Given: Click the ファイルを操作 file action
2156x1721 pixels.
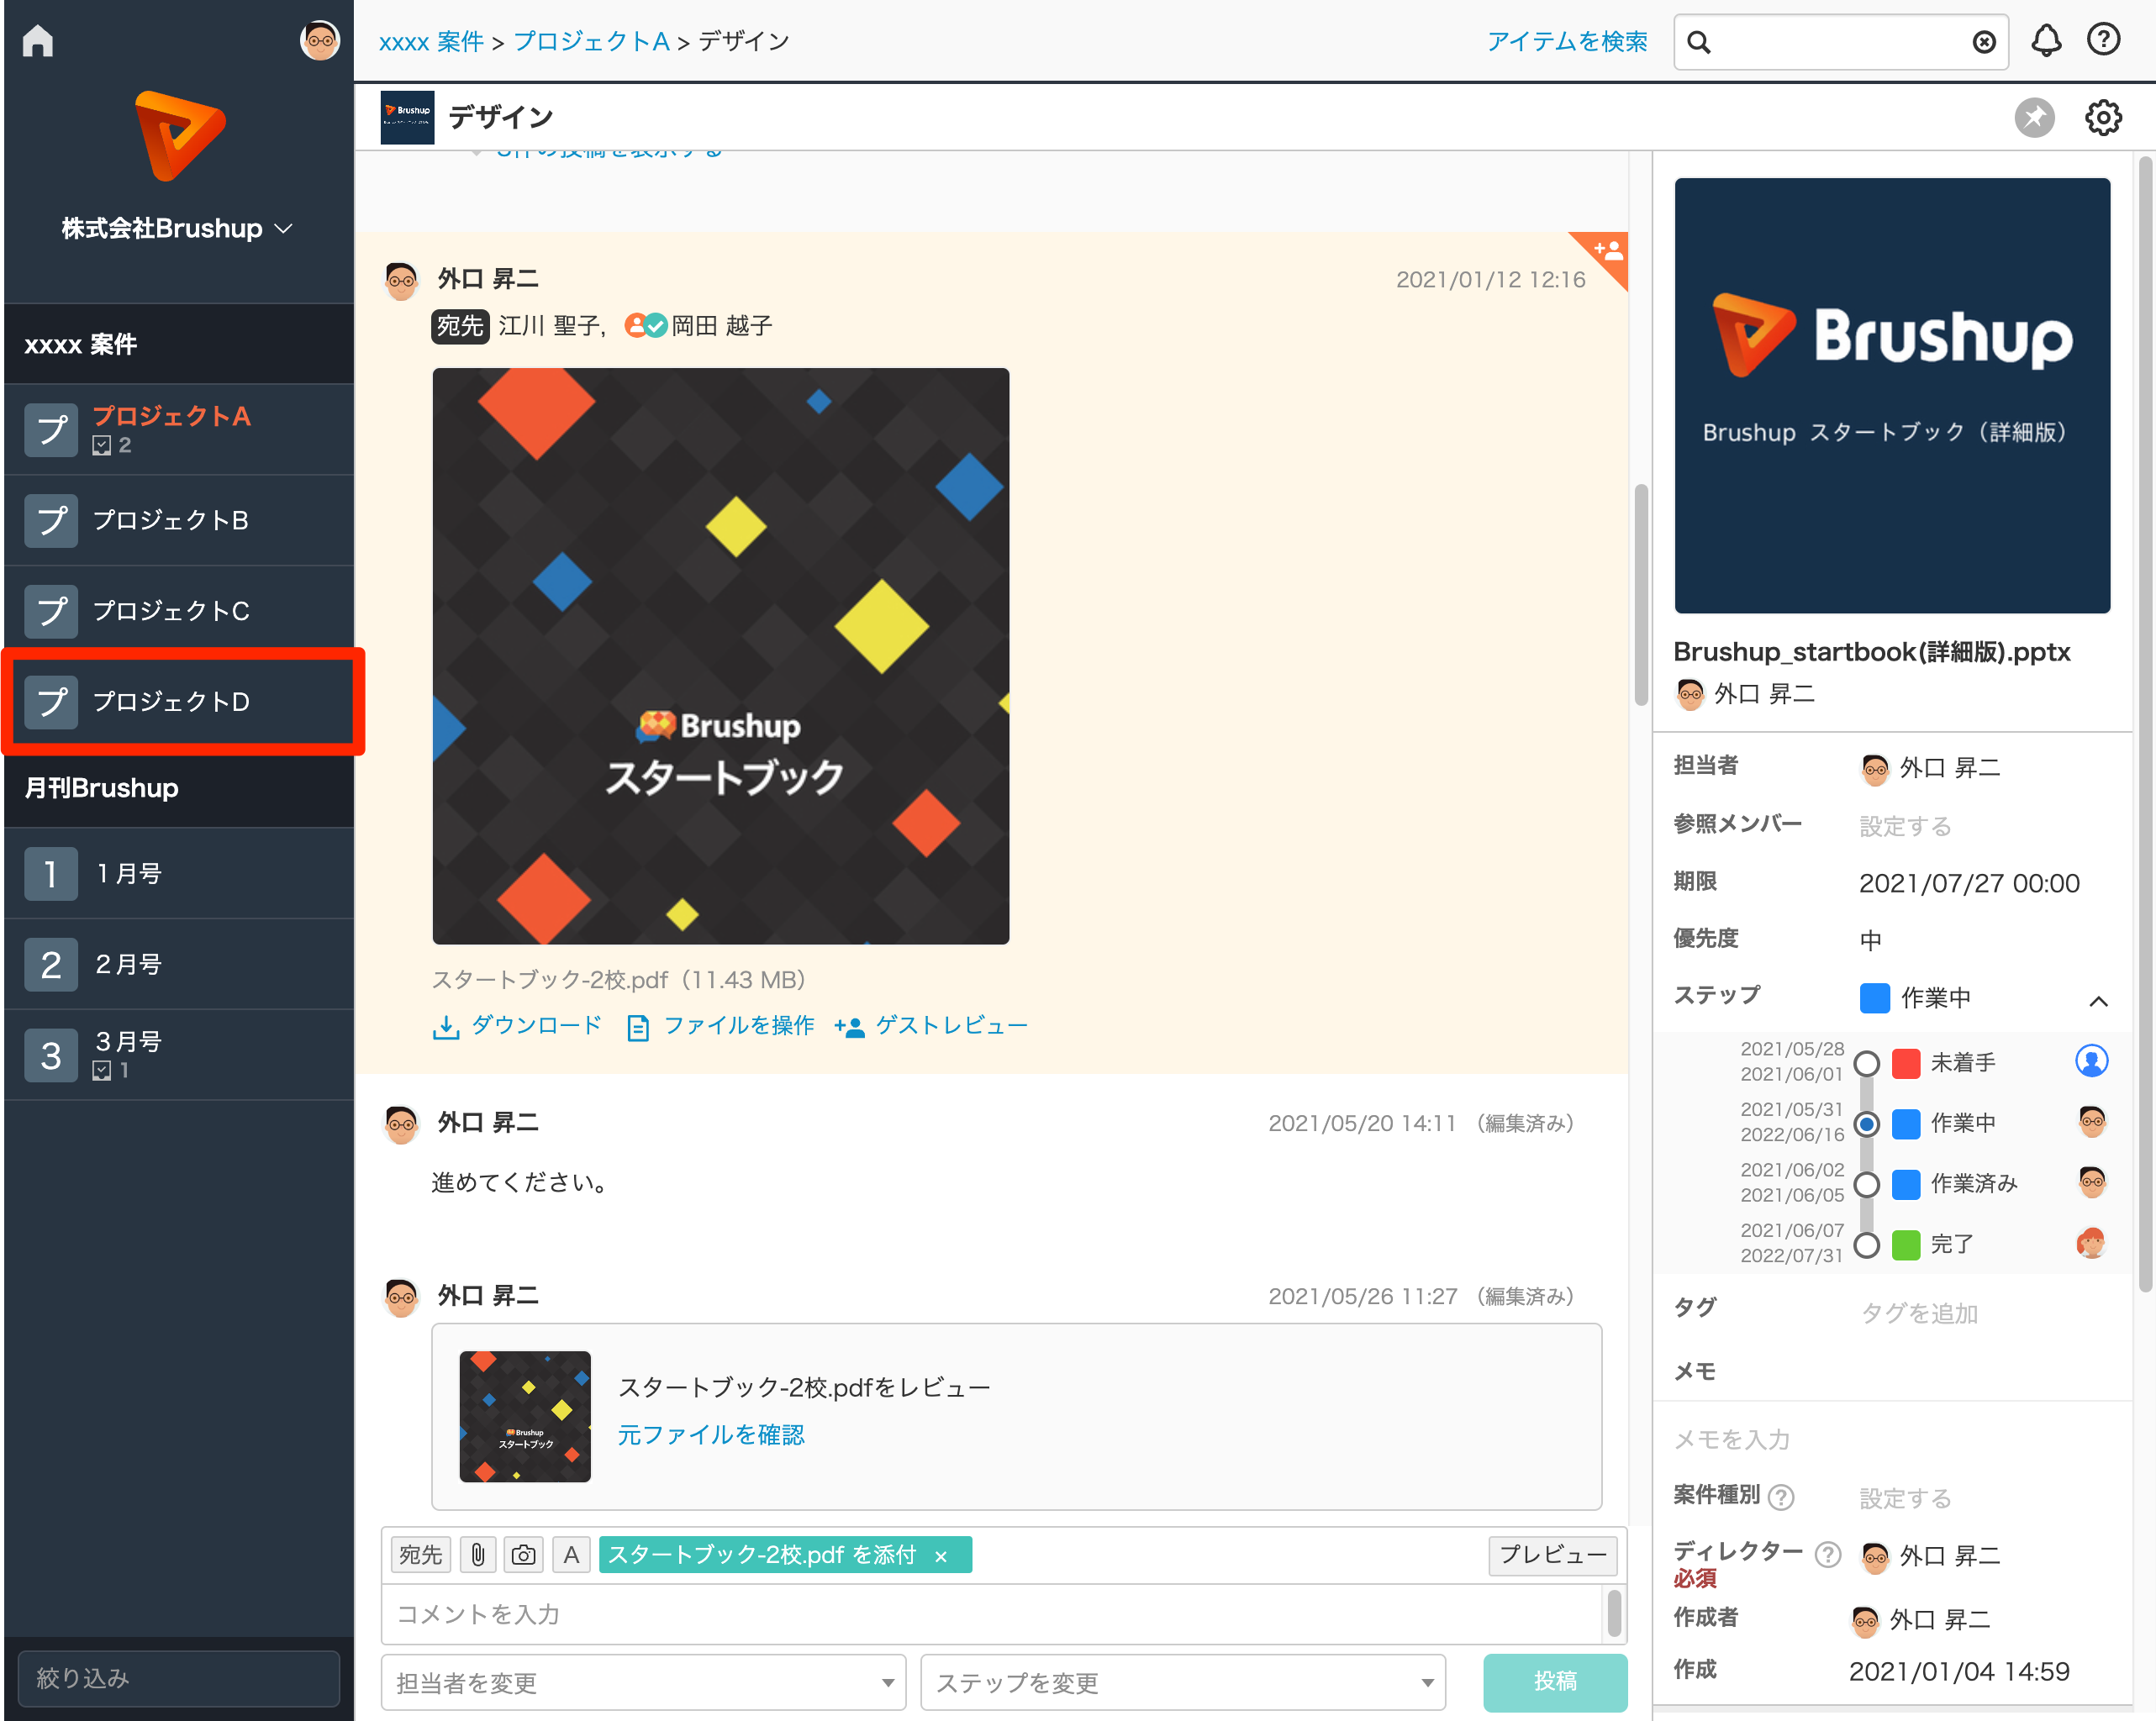Looking at the screenshot, I should click(x=720, y=1026).
